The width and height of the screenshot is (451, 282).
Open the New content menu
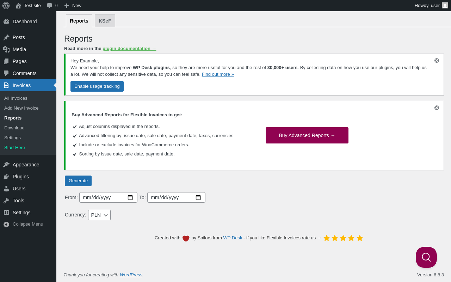click(73, 6)
